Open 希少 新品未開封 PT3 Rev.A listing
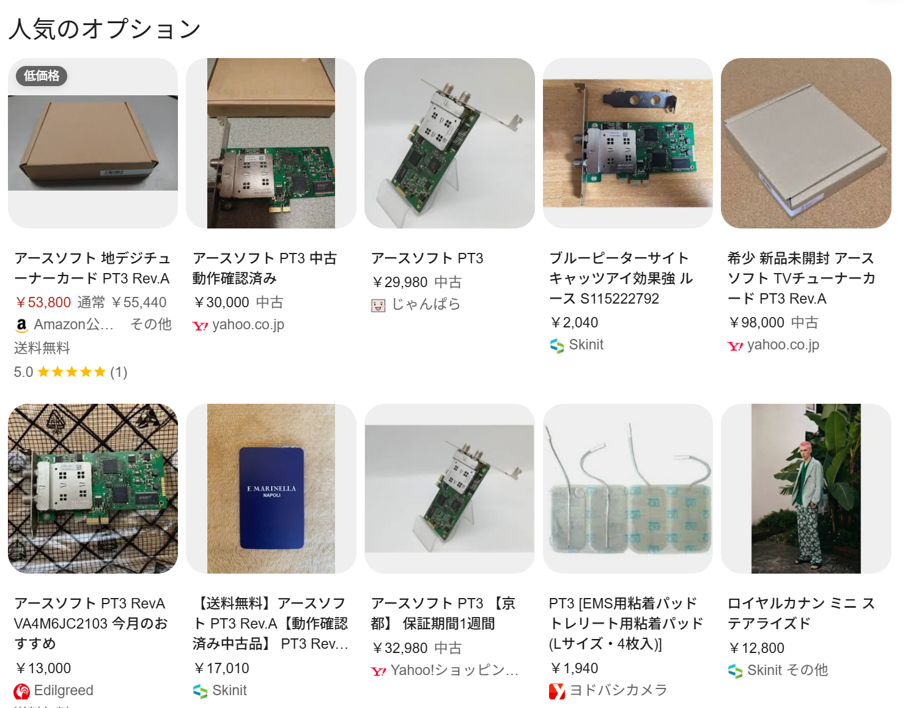 click(x=801, y=278)
